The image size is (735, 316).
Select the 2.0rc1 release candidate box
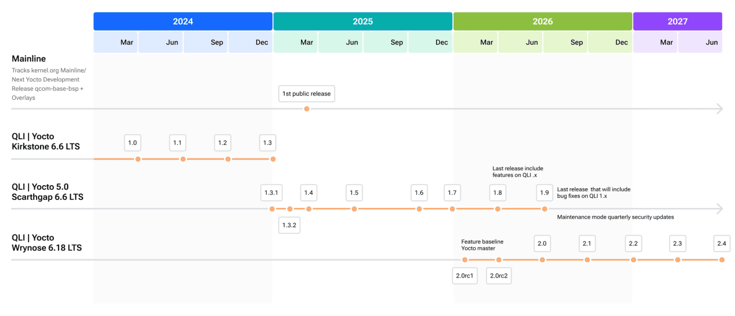click(x=465, y=276)
